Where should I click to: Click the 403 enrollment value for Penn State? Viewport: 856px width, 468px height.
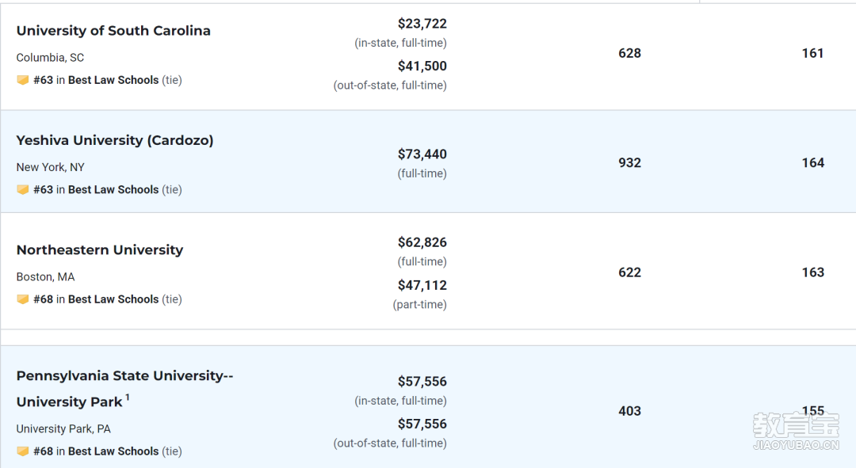(x=629, y=411)
